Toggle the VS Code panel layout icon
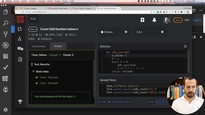 click(x=194, y=37)
